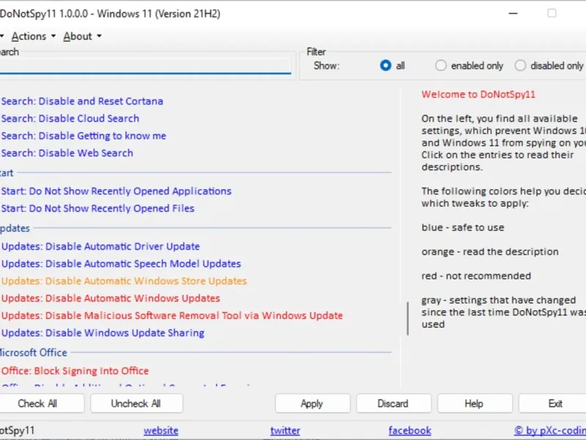Open the Help button

pos(474,403)
